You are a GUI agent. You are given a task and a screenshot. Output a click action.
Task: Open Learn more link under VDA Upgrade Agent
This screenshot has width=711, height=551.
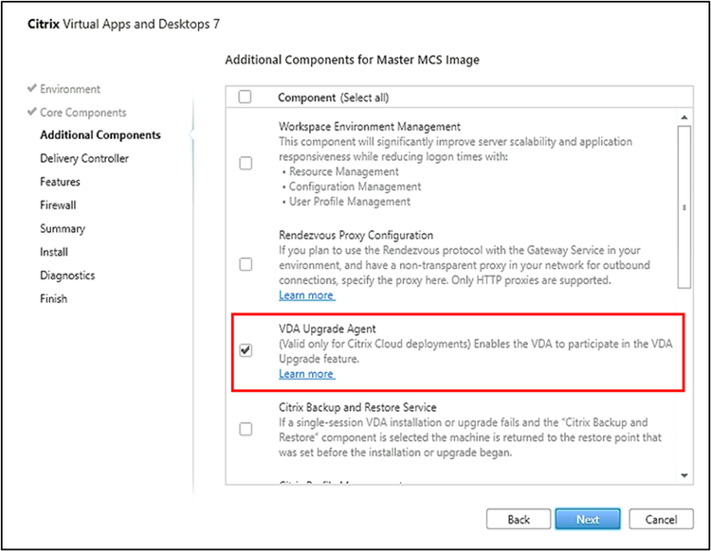tap(307, 374)
